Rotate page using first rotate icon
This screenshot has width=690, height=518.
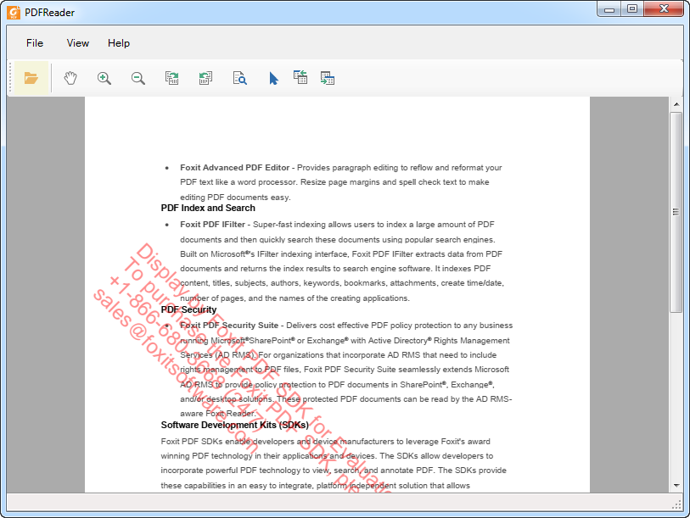(172, 78)
